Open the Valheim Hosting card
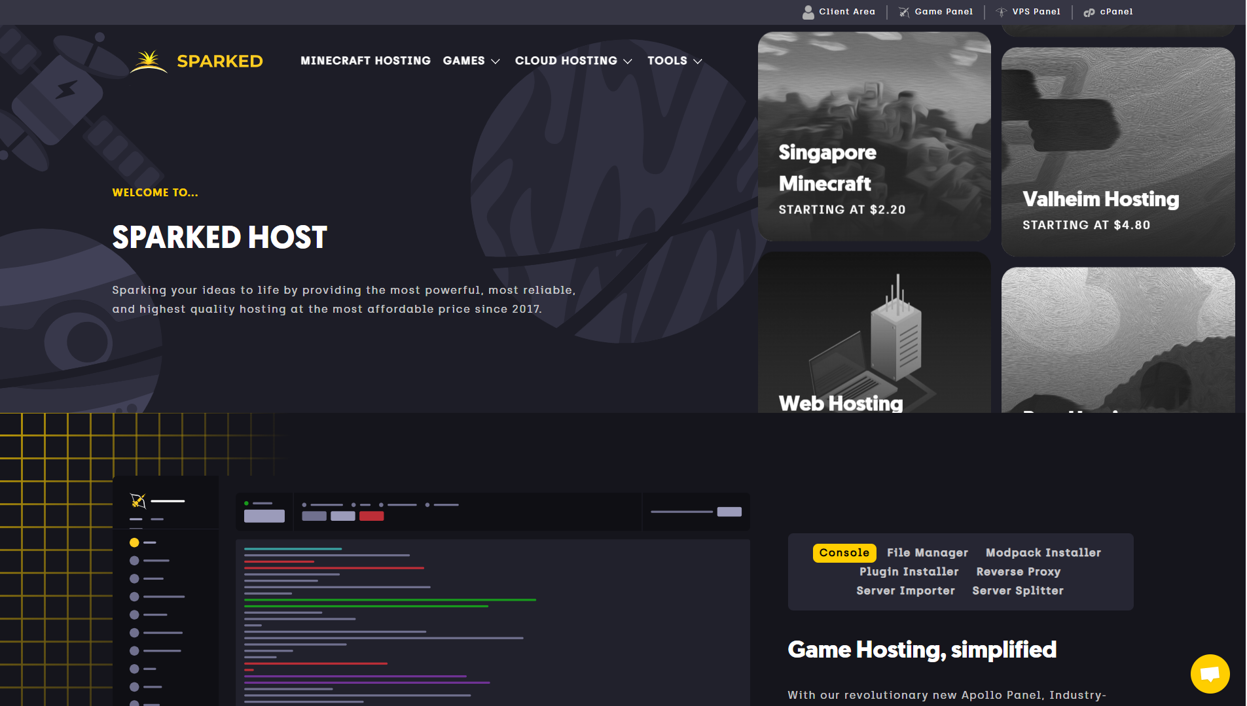 [x=1118, y=152]
